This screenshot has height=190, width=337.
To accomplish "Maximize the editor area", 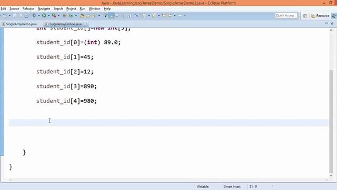I will 332,23.
